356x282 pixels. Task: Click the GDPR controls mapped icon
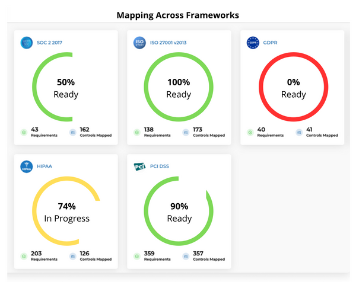pyautogui.click(x=300, y=132)
